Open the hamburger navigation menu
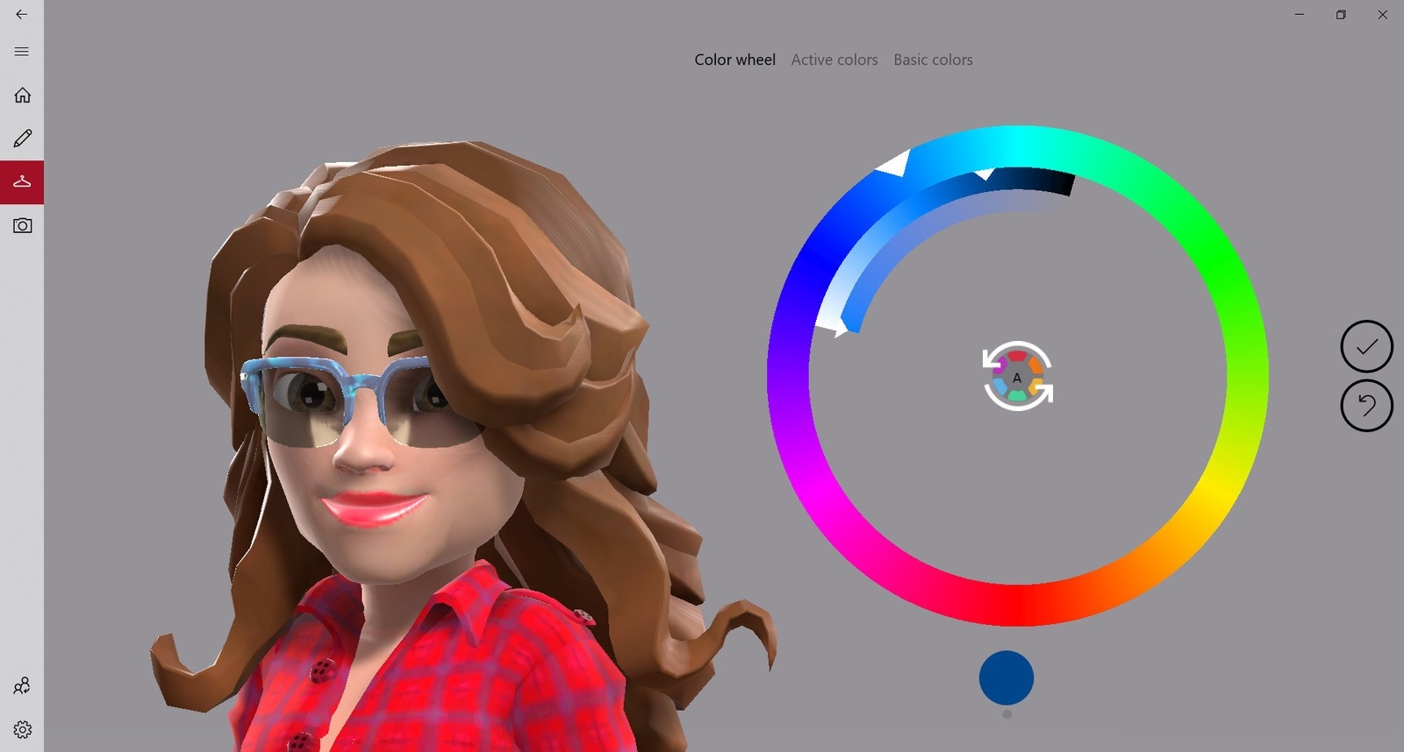Screen dimensions: 1404x752 (22, 52)
